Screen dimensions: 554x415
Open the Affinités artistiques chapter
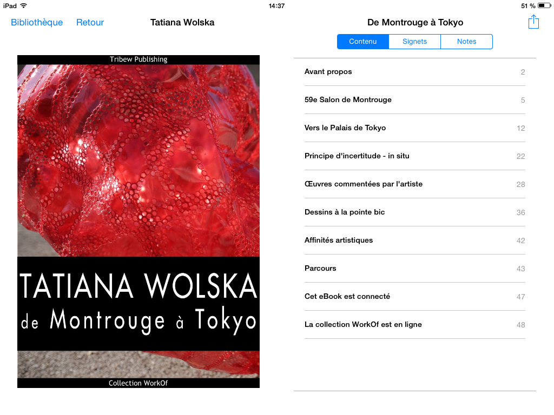click(x=415, y=240)
